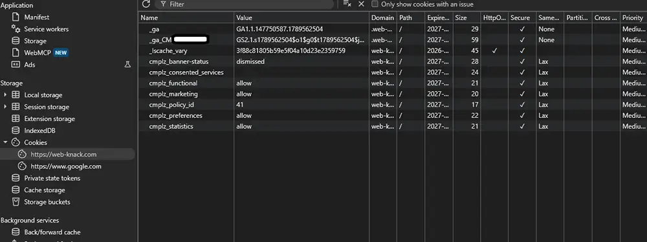
Task: Sort by SameSite column header
Action: tap(549, 17)
